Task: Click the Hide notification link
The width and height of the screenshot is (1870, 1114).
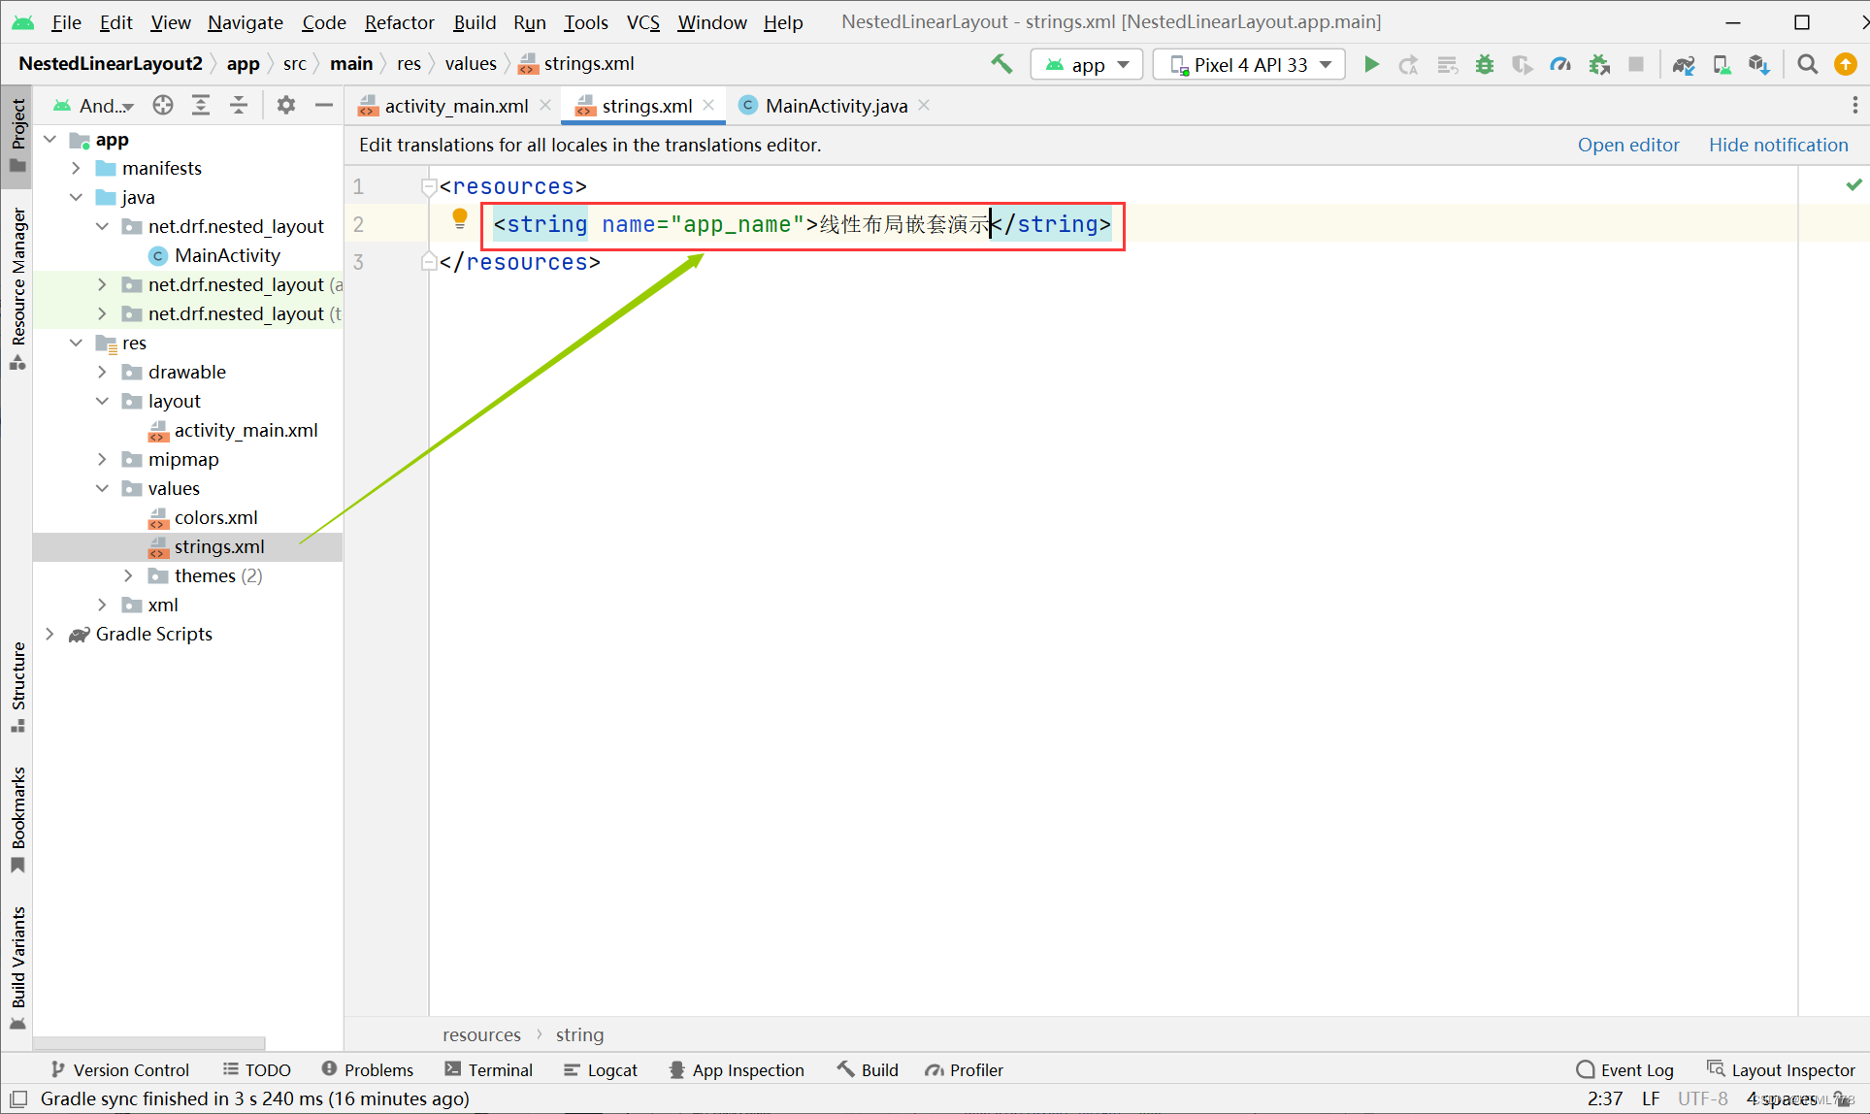Action: coord(1778,145)
